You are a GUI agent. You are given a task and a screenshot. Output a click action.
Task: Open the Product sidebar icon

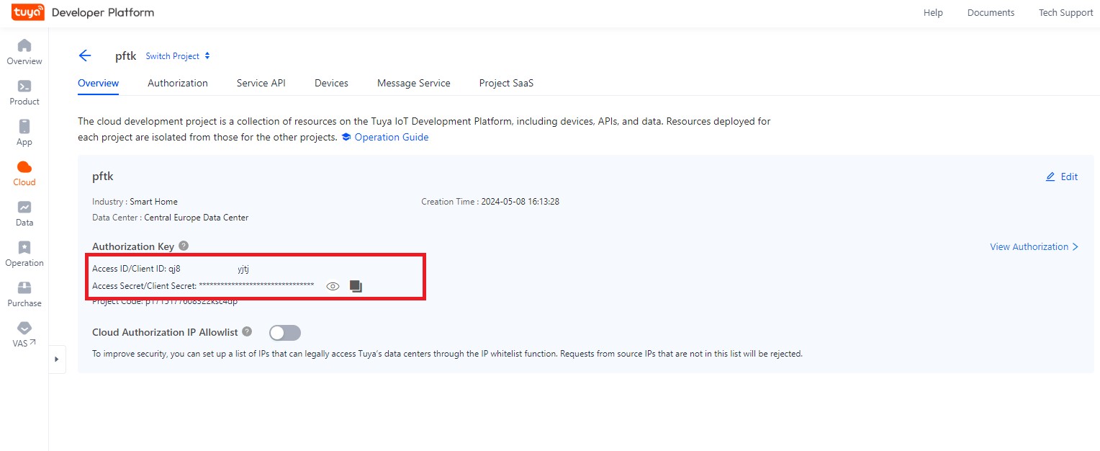pyautogui.click(x=24, y=86)
